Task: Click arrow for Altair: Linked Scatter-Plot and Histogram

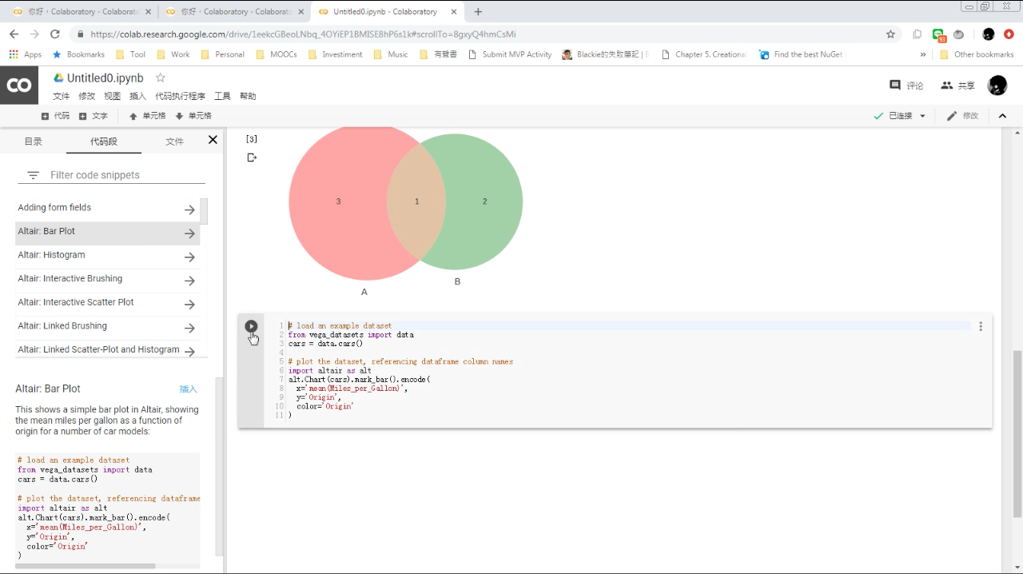Action: pos(189,351)
